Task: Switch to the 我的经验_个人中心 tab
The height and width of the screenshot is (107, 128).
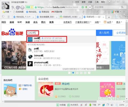Action: pyautogui.click(x=23, y=17)
